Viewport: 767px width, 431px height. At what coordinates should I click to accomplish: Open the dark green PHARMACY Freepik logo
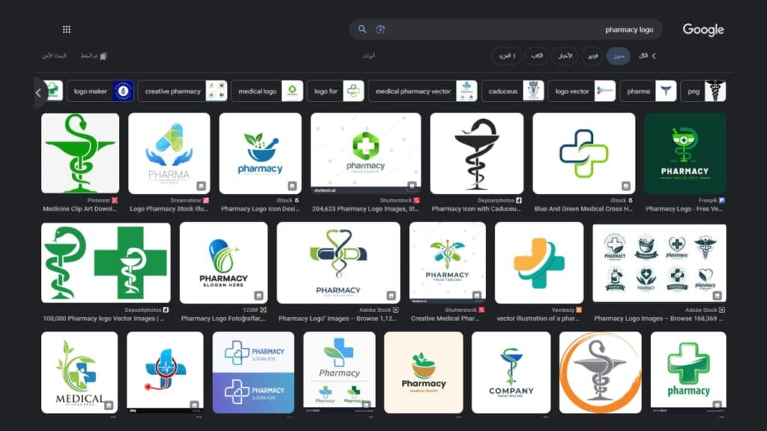pos(685,153)
